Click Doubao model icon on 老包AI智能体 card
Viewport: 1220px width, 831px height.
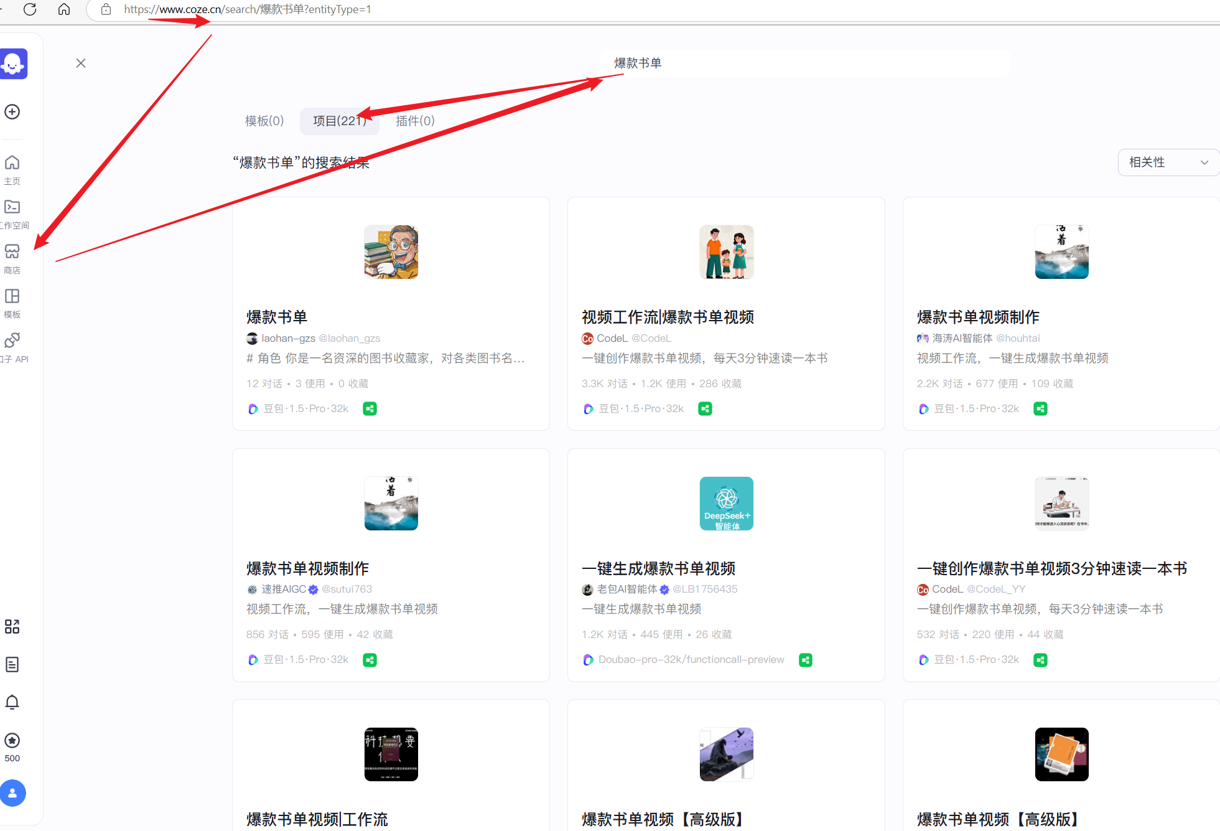pos(589,660)
